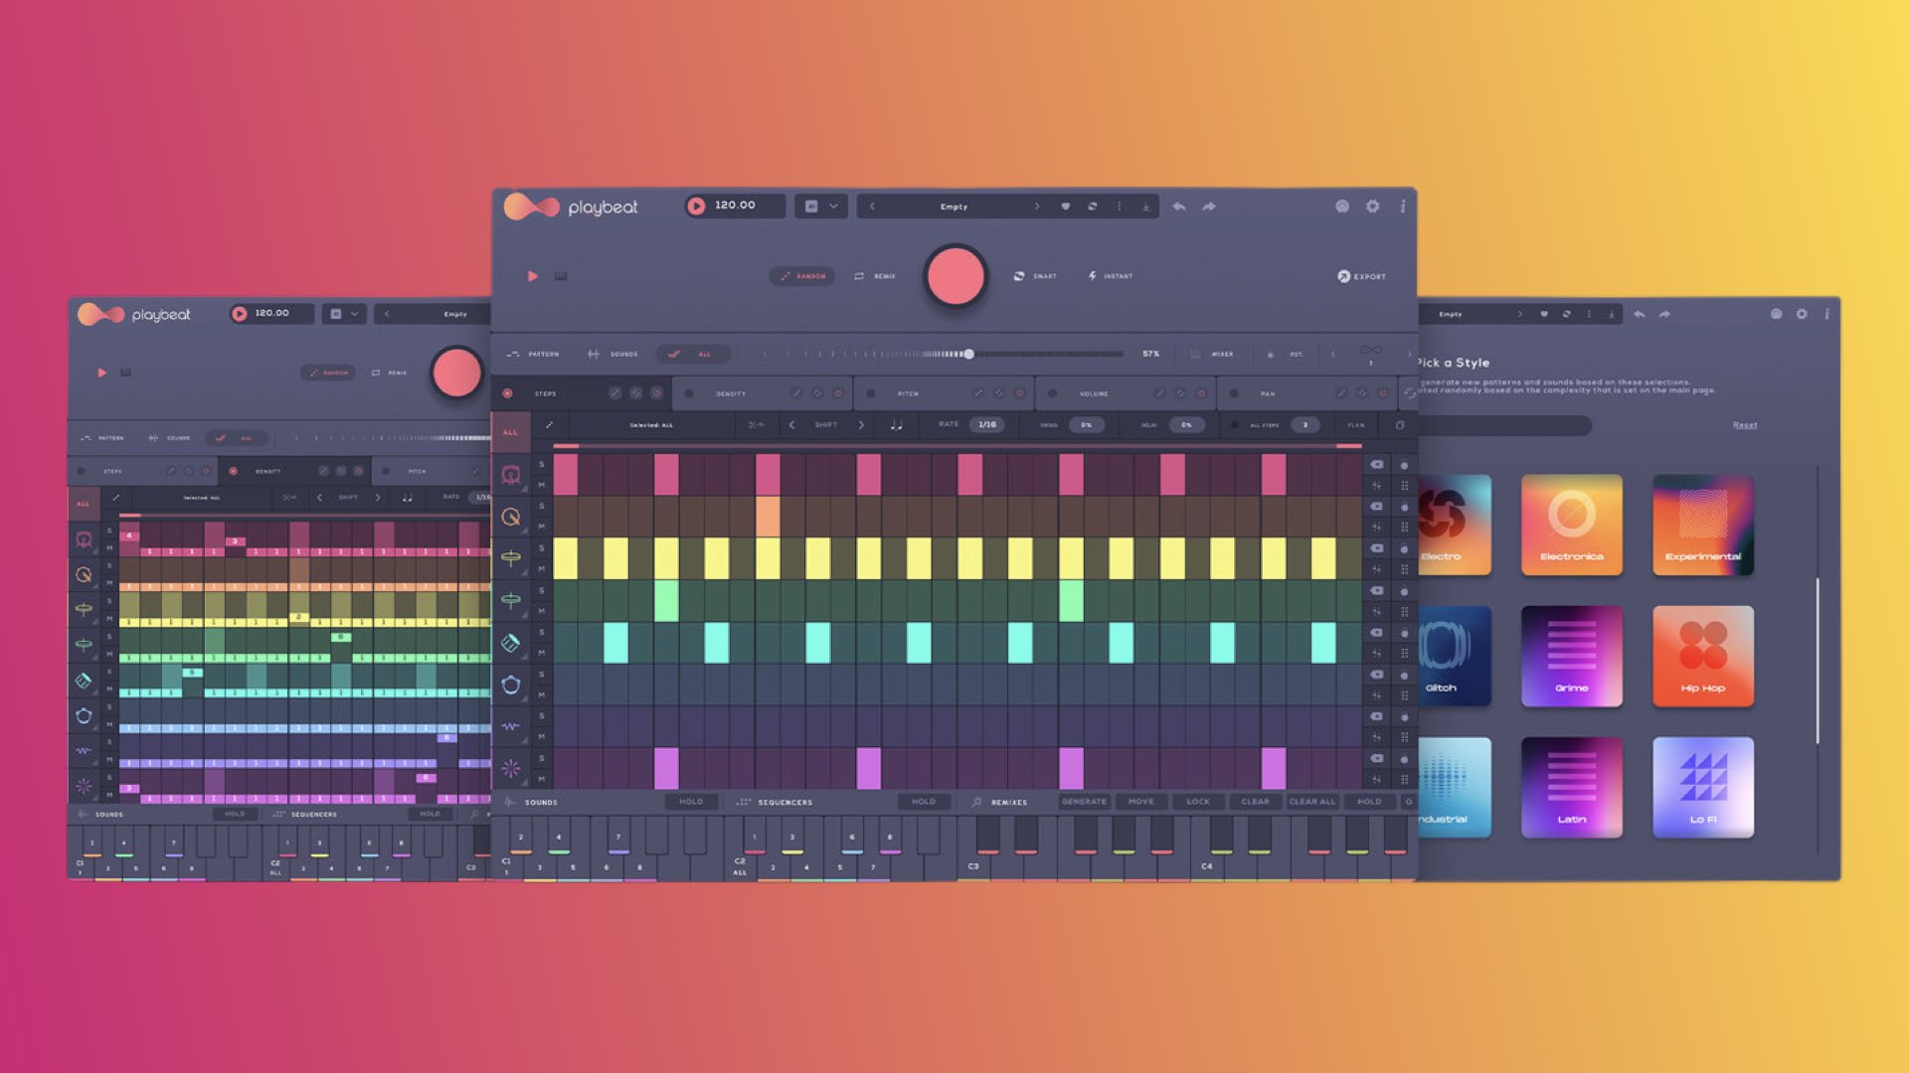
Task: Enable the RANDOM generation mode
Action: [x=803, y=275]
